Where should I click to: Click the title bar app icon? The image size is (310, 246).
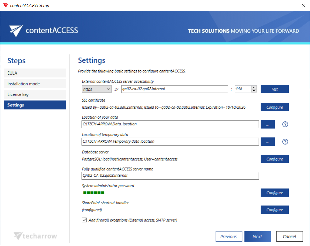pos(6,5)
